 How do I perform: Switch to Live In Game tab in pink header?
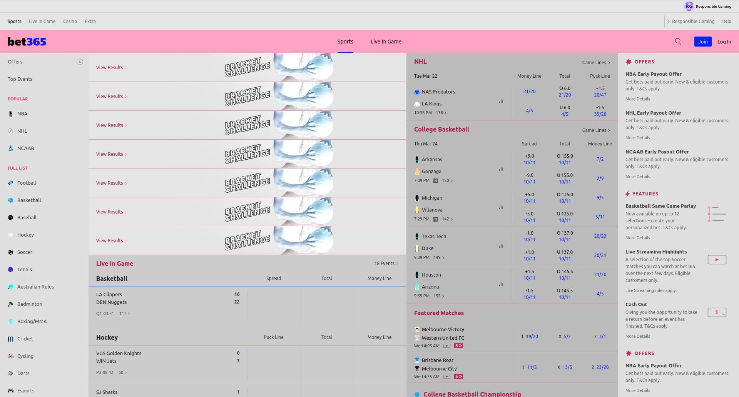click(386, 42)
